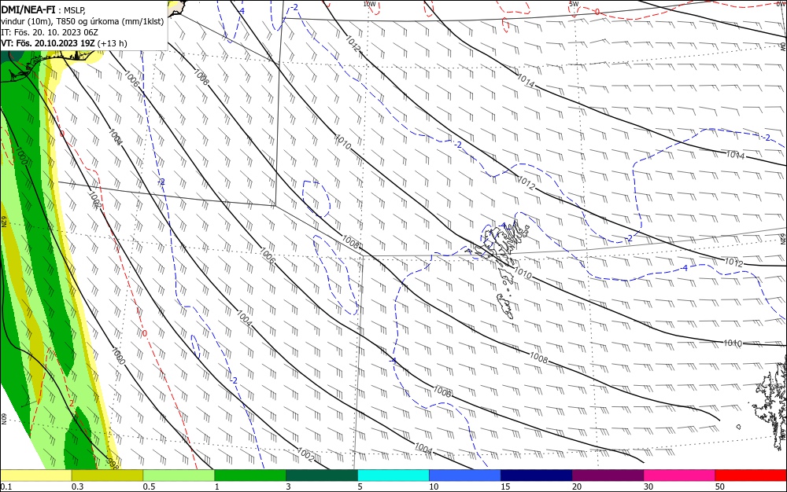Click the "30" legend value
Viewport: 787px width, 492px height.
point(648,486)
